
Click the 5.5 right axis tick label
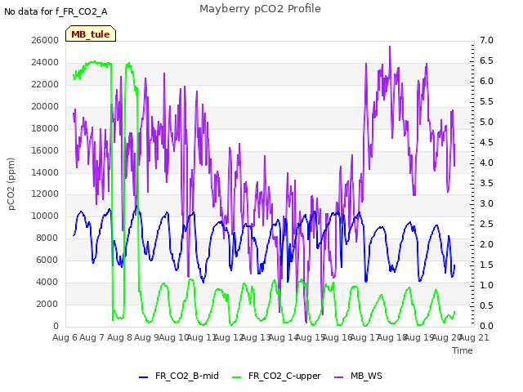[x=487, y=101]
